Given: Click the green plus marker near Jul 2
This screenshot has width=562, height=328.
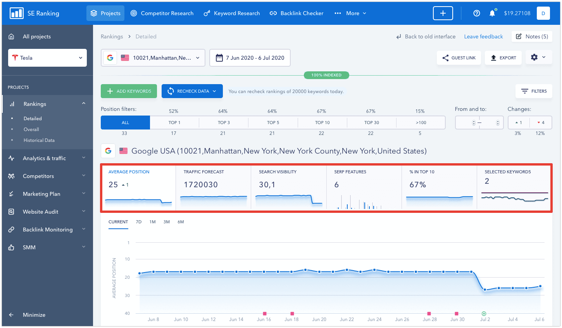Looking at the screenshot, I should 484,314.
